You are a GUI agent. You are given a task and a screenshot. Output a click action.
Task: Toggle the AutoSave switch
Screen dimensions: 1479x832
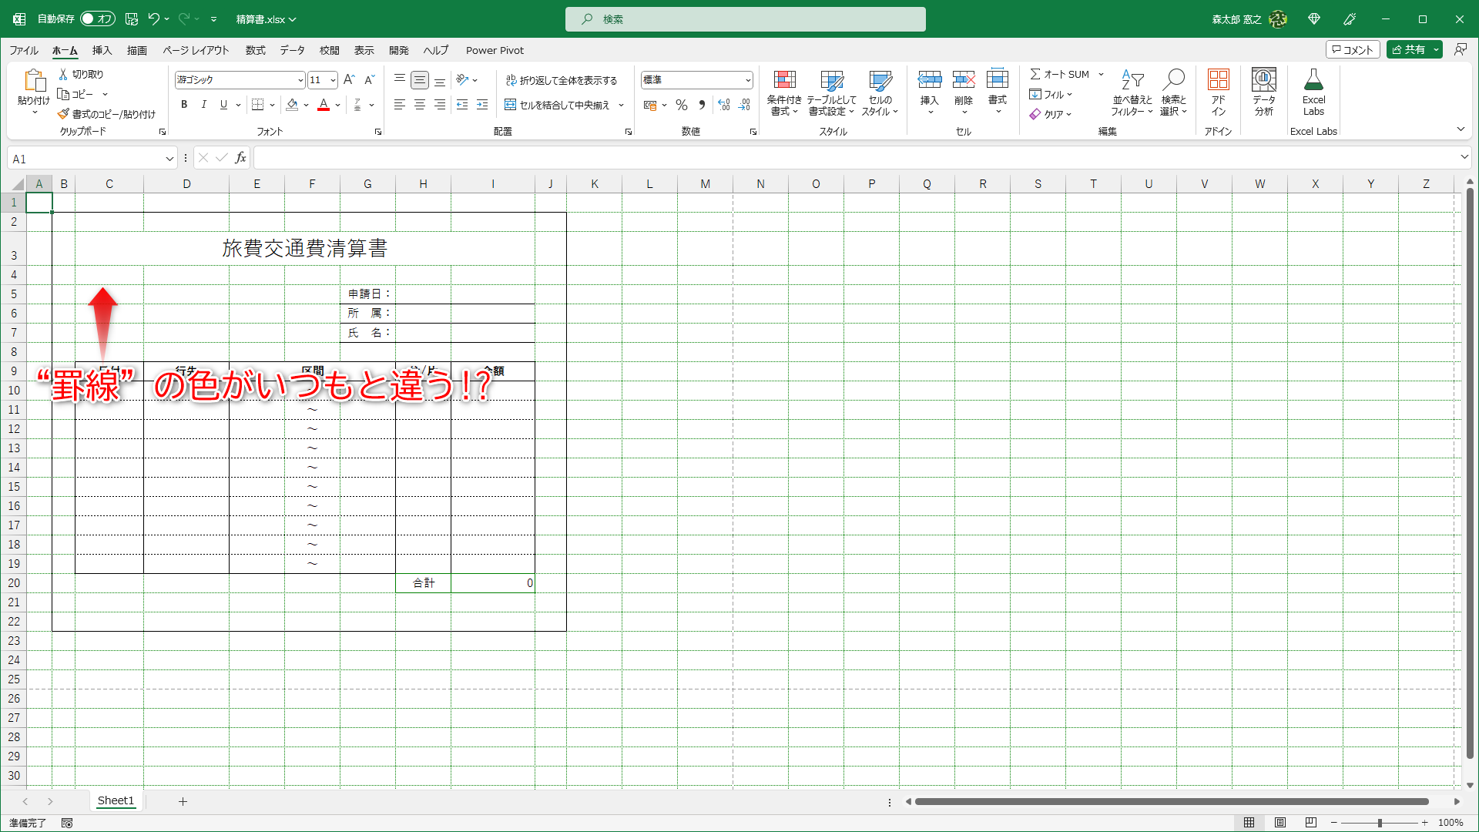[x=97, y=18]
